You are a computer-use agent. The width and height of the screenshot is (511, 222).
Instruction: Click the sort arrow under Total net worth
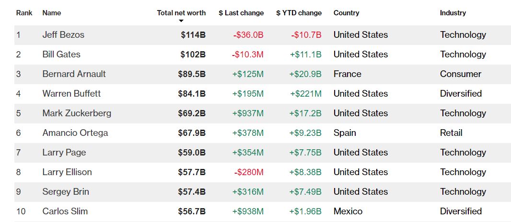[181, 21]
